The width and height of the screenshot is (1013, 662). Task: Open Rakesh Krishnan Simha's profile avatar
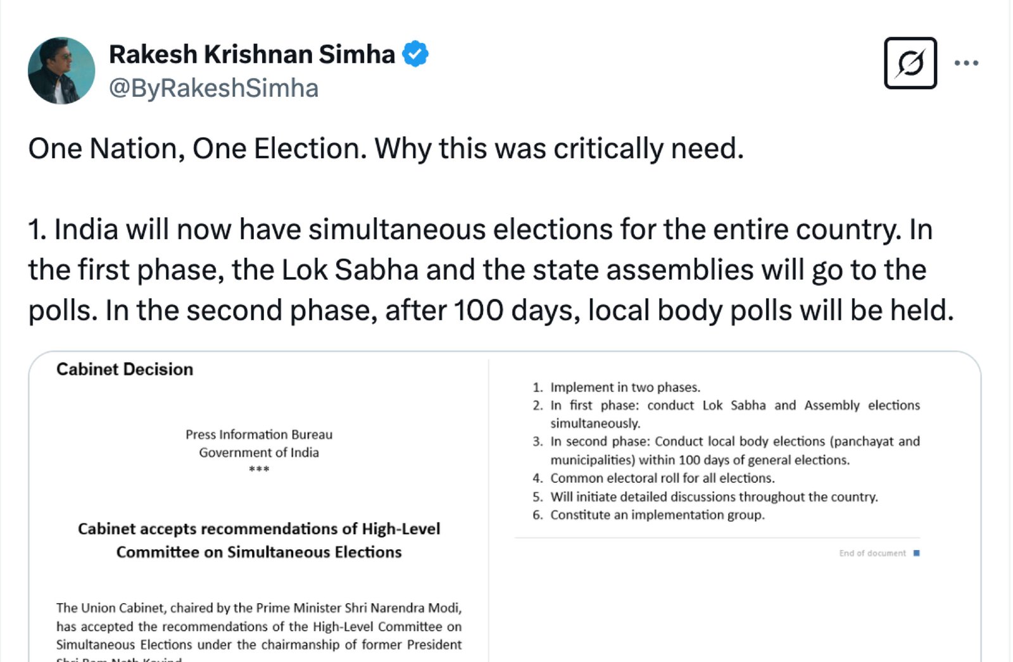tap(61, 70)
